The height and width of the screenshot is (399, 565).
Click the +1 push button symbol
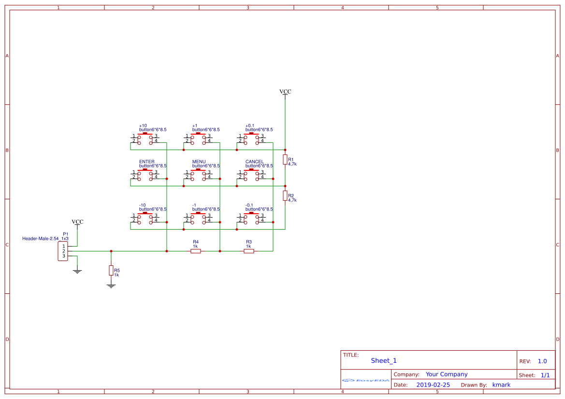(198, 139)
